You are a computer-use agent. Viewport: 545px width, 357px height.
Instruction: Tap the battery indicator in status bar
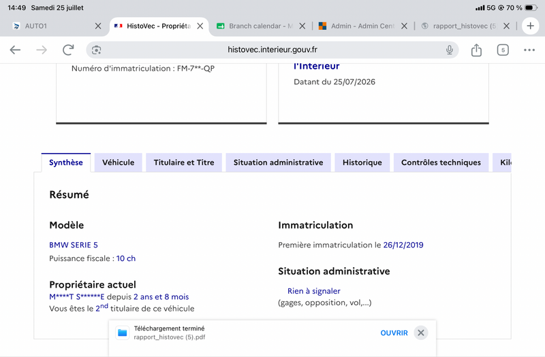point(531,7)
